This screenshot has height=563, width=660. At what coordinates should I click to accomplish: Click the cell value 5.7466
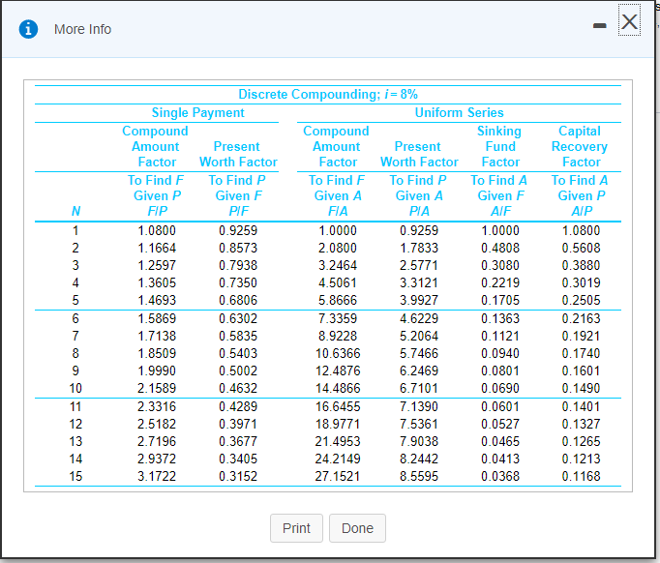419,353
